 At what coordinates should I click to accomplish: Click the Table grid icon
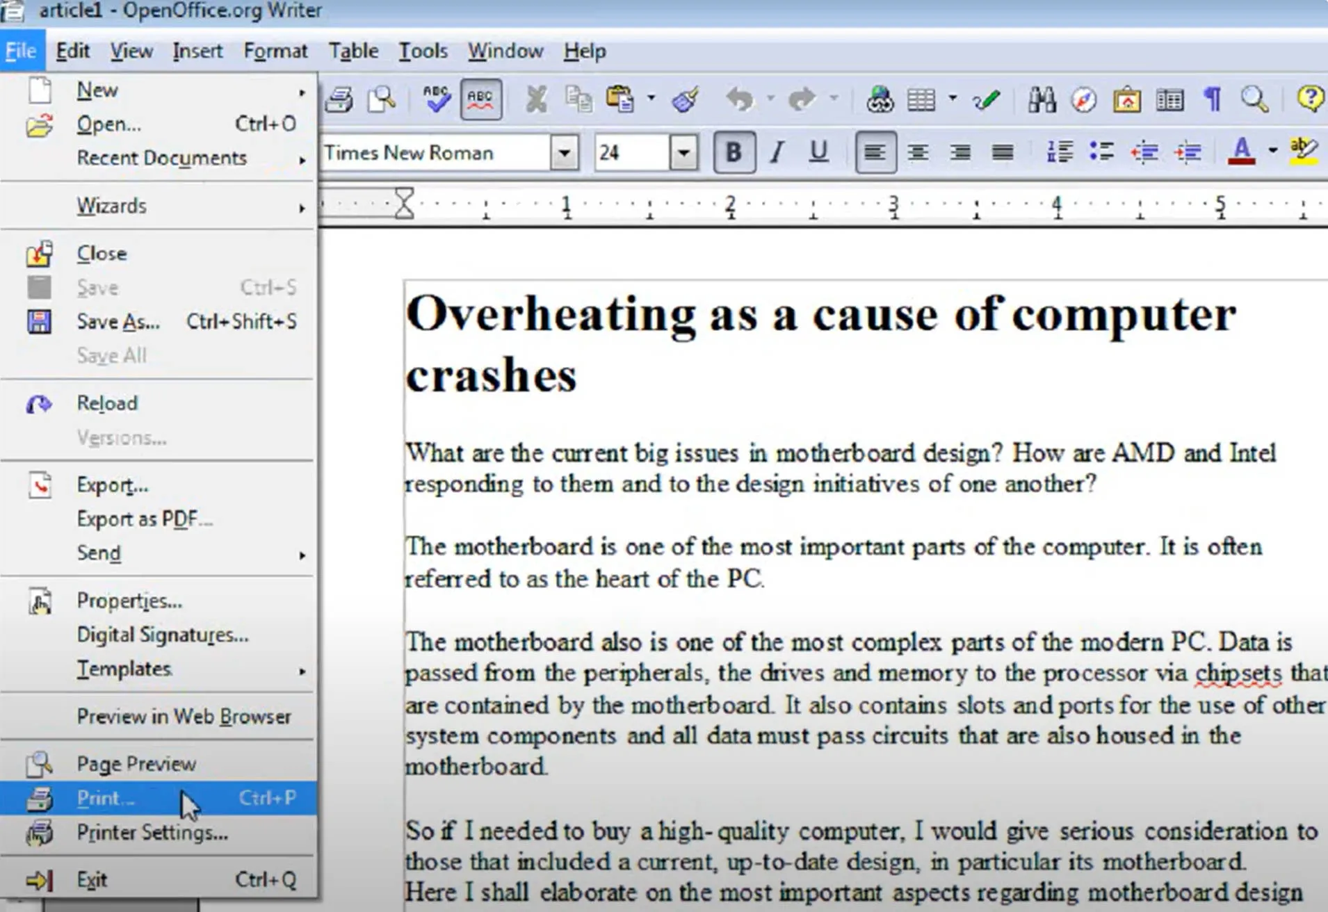tap(922, 99)
